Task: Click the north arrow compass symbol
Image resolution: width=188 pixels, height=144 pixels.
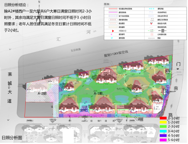Action: [39, 11]
